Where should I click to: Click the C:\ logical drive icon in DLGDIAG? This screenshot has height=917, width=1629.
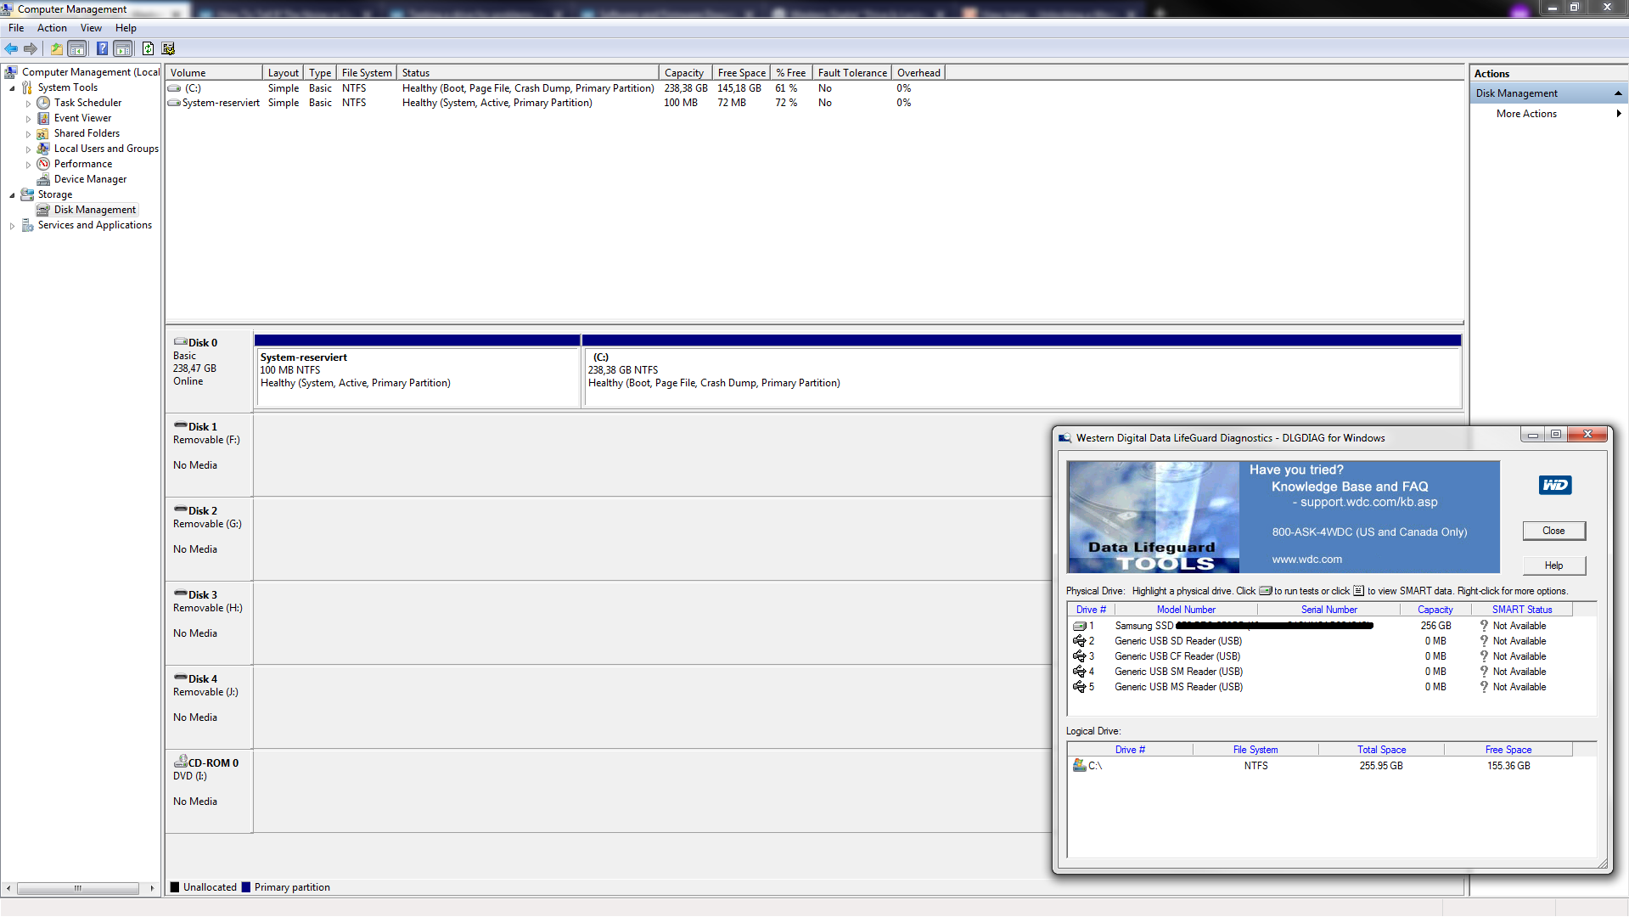pos(1079,765)
